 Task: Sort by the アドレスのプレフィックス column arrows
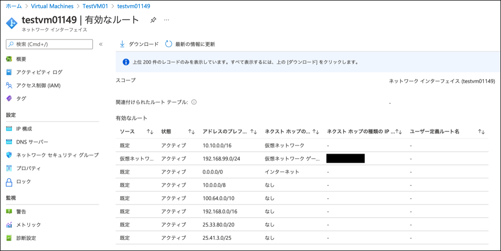tap(253, 132)
